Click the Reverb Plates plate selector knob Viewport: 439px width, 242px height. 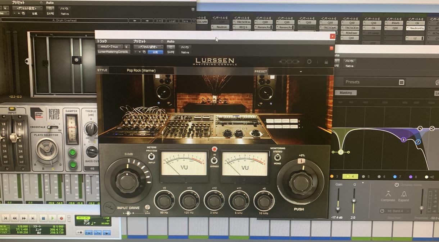(47, 149)
